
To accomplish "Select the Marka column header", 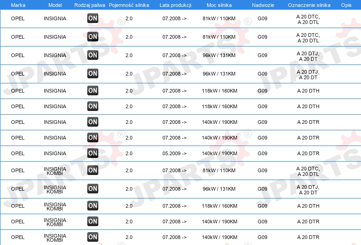I will pos(18,5).
